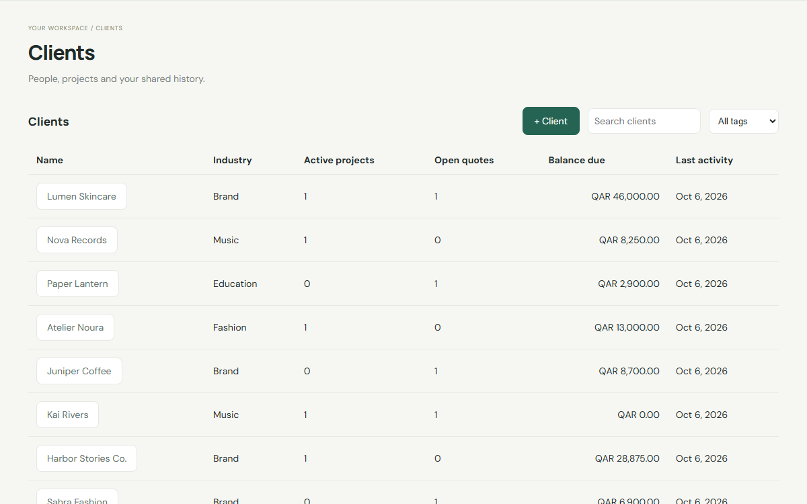Open the Juniper Coffee client
The image size is (807, 504).
79,371
